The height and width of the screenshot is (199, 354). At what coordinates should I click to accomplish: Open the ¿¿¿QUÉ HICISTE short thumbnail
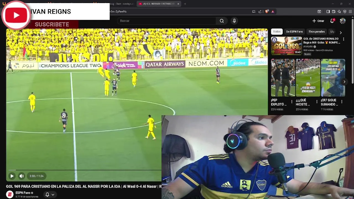[308, 77]
